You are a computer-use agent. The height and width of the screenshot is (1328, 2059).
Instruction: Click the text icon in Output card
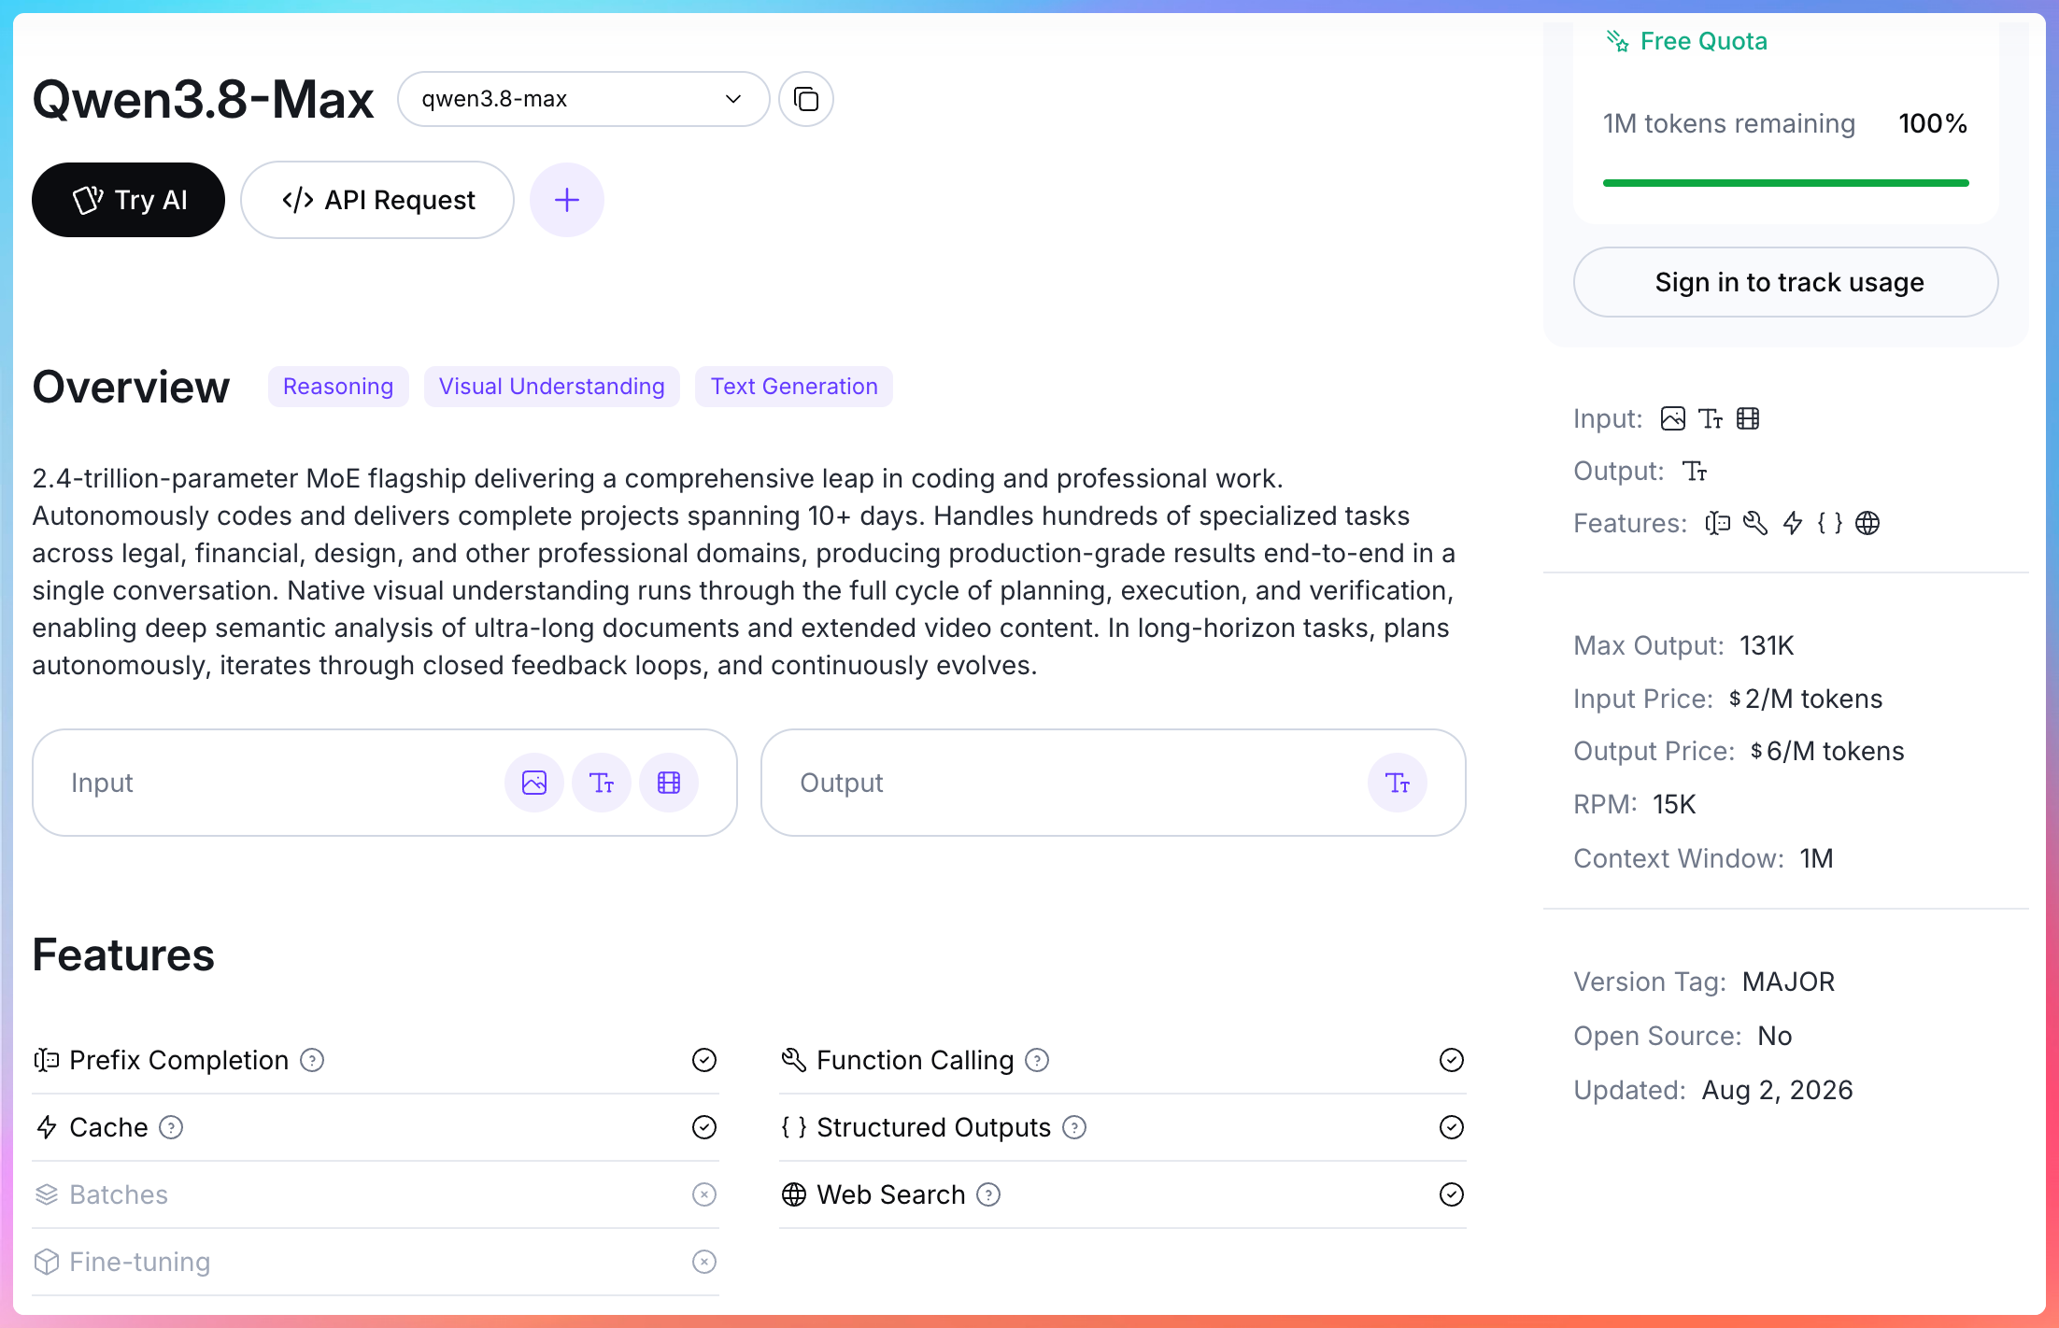(1398, 783)
